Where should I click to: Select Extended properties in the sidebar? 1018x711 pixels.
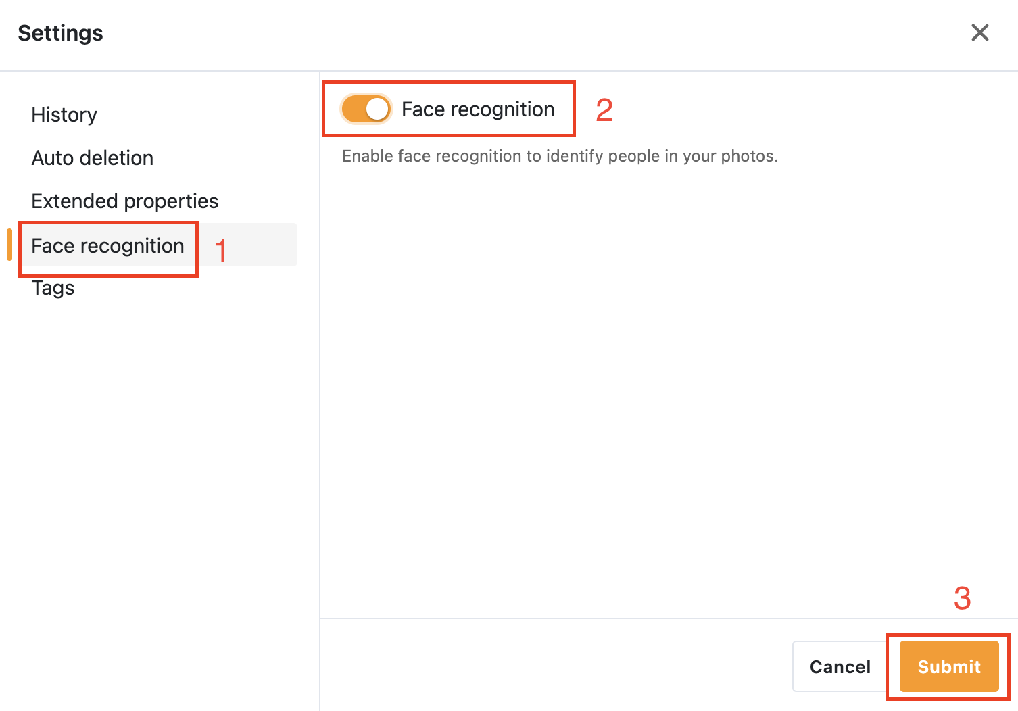pyautogui.click(x=125, y=201)
